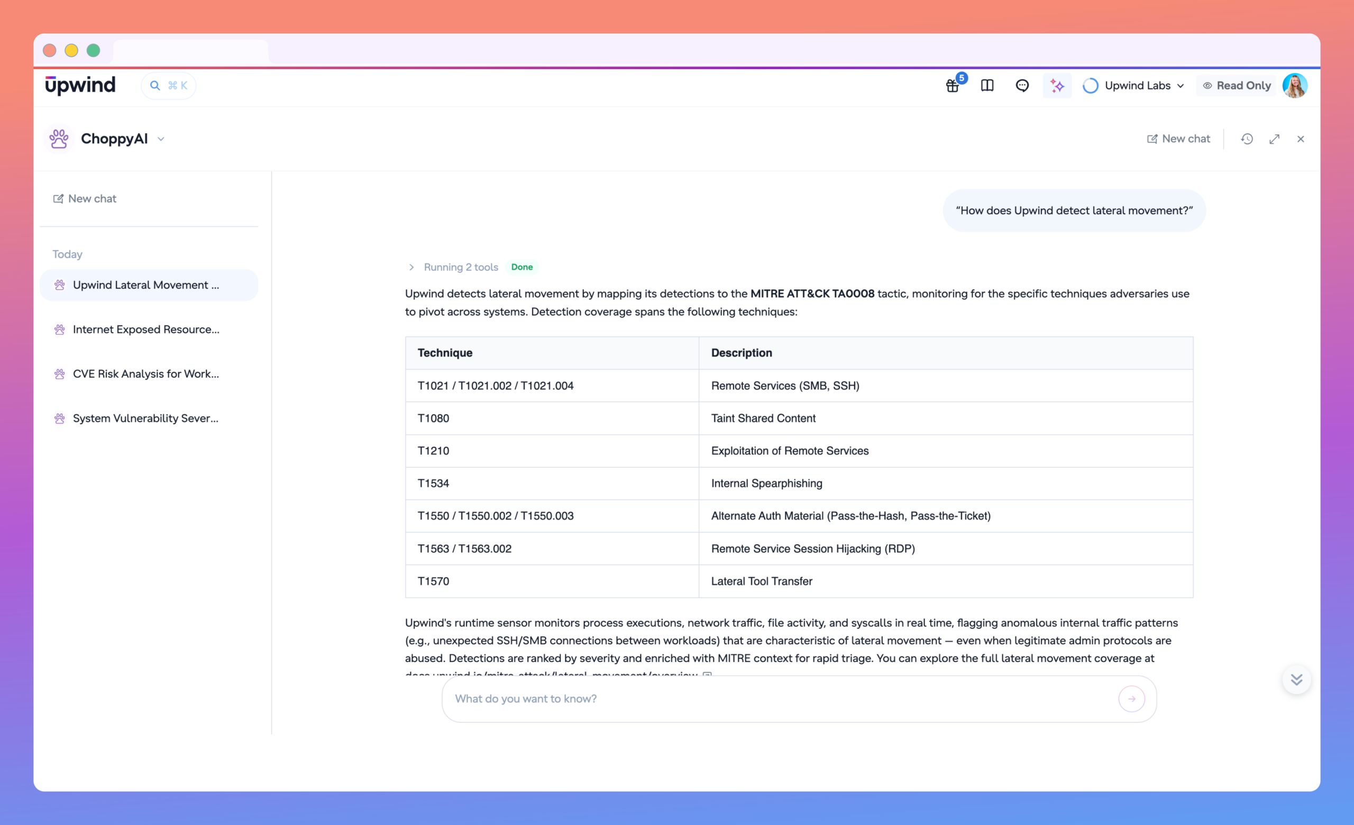1354x825 pixels.
Task: Click the Read Only badge
Action: coord(1237,86)
